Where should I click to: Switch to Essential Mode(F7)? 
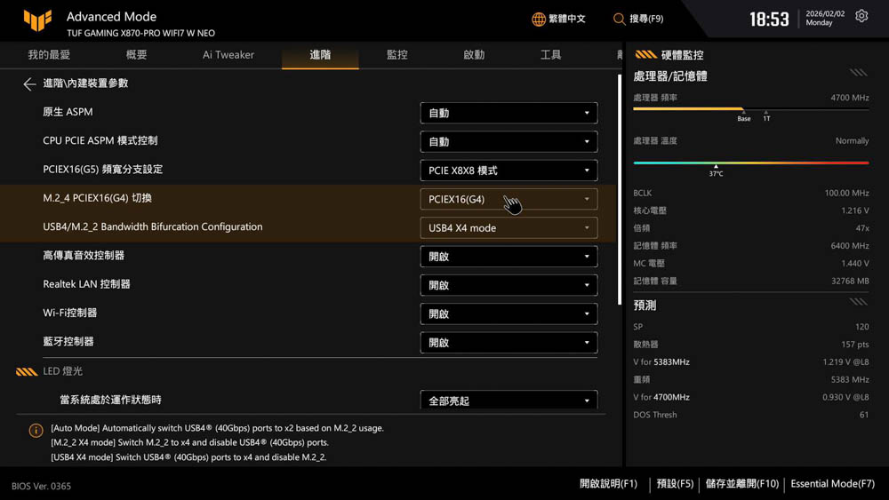coord(832,484)
